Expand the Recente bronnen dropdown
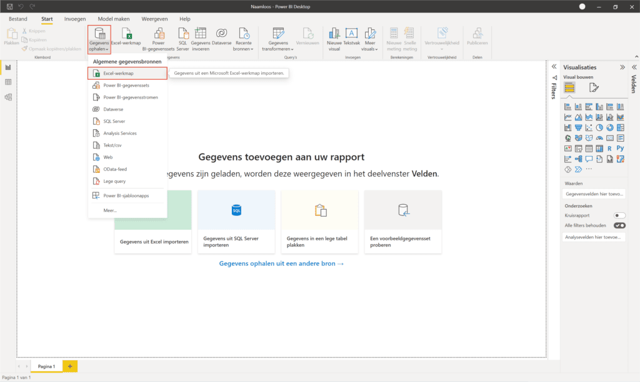Viewport: 640px width, 382px height. 243,39
